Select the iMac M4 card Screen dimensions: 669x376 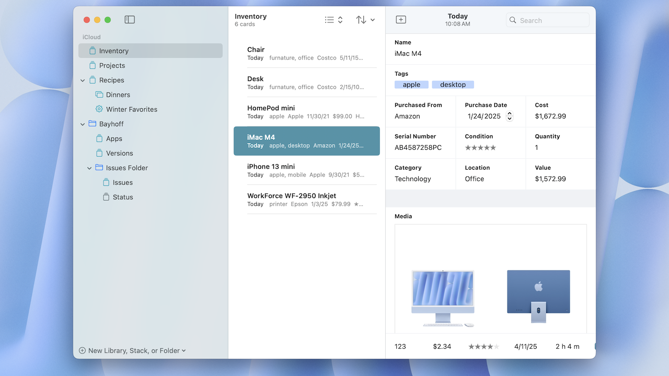pos(307,141)
